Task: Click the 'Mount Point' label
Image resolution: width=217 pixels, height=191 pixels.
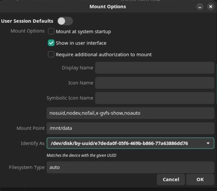Action: 30,128
